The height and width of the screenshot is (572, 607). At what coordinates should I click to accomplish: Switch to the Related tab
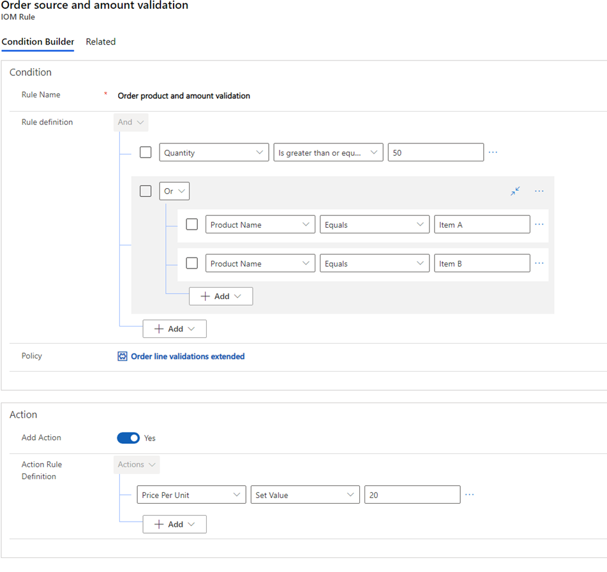click(x=101, y=42)
